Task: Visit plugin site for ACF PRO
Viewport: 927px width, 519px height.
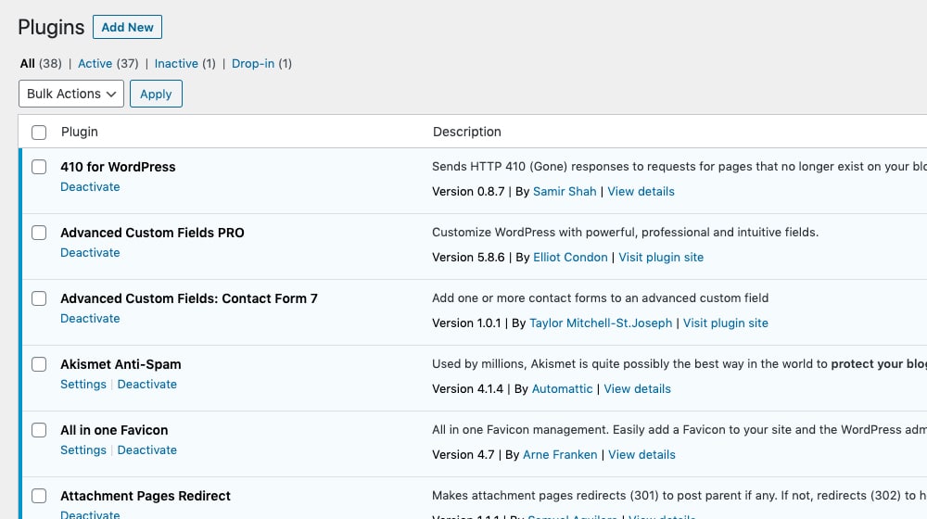Action: [661, 257]
